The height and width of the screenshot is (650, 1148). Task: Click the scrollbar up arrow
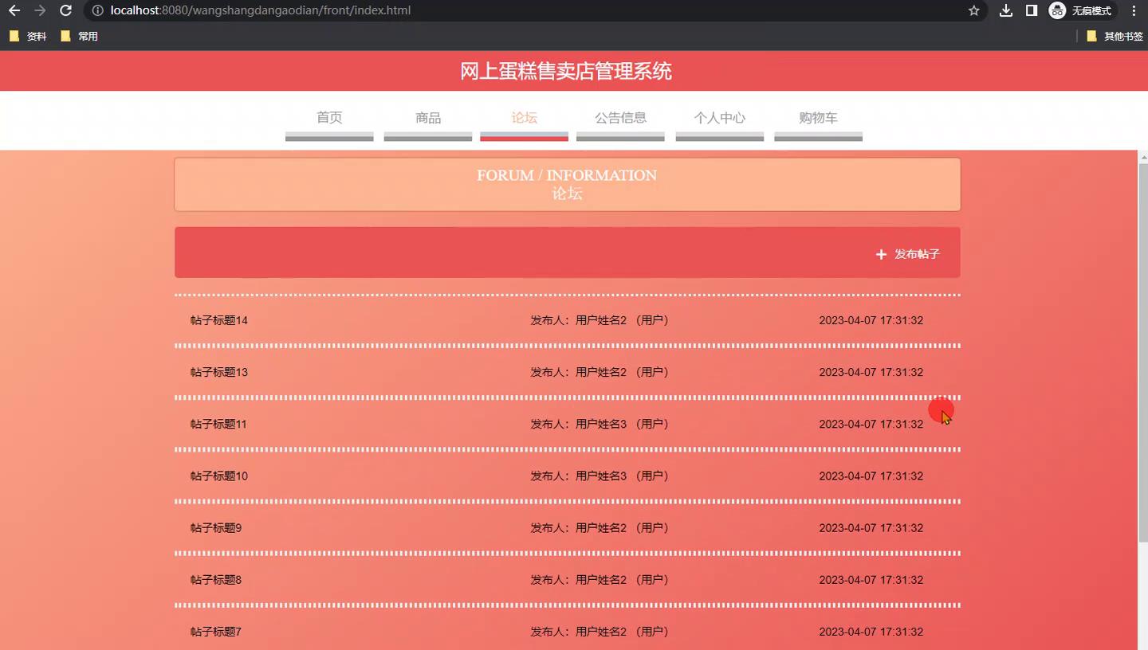1143,156
